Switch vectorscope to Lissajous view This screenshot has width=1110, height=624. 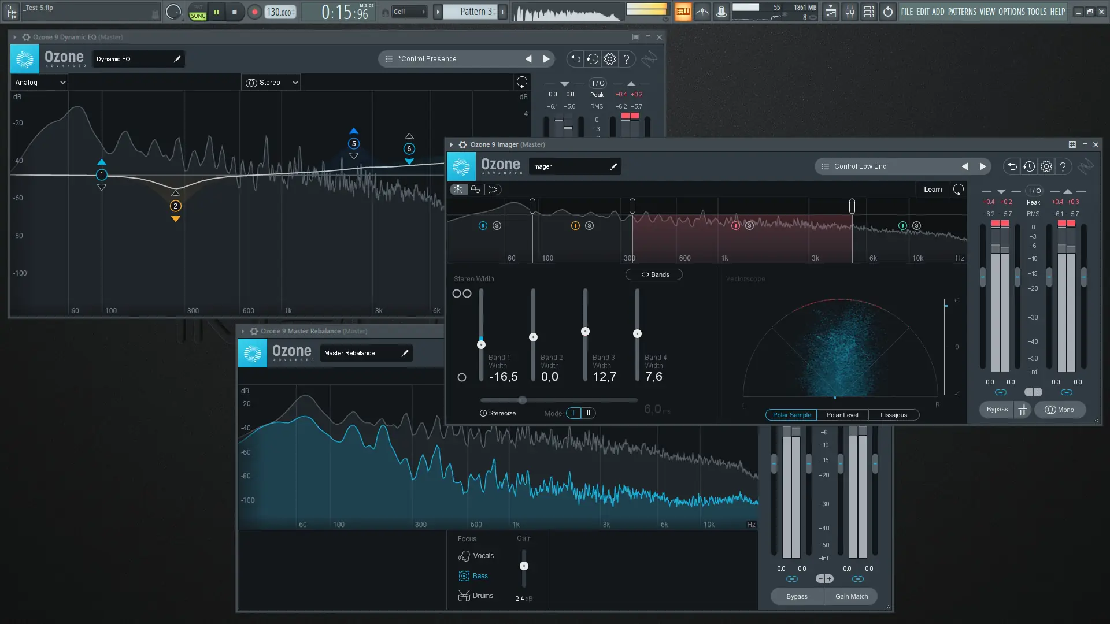coord(893,415)
